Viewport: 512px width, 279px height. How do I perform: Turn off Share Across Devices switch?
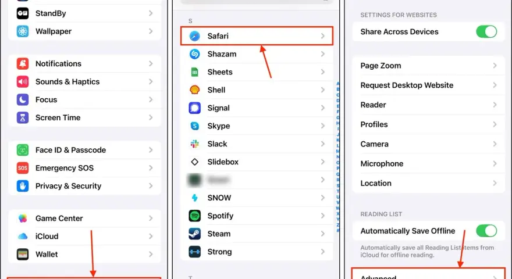pos(486,31)
